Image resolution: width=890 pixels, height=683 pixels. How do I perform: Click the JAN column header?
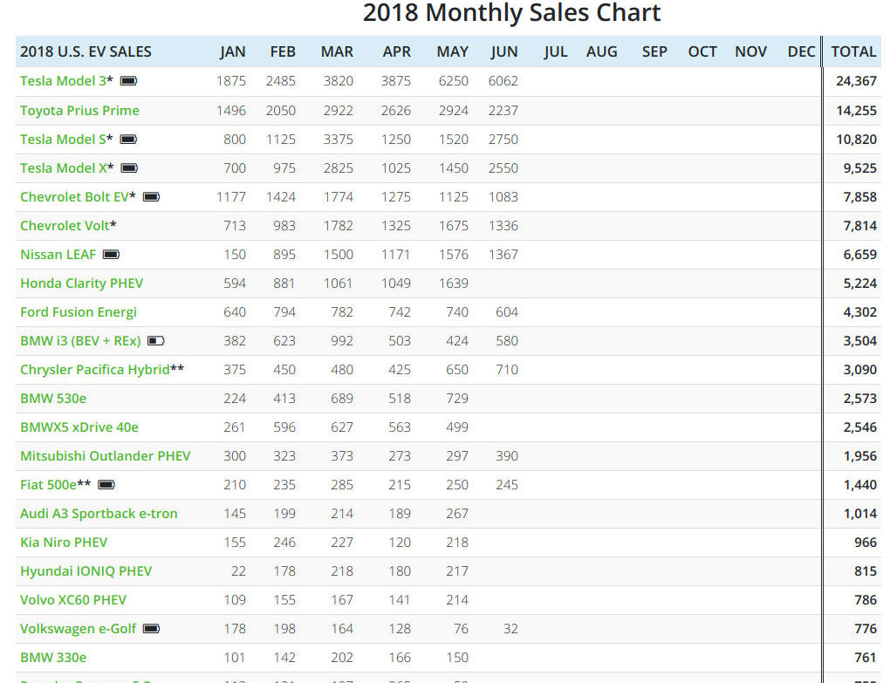(233, 51)
